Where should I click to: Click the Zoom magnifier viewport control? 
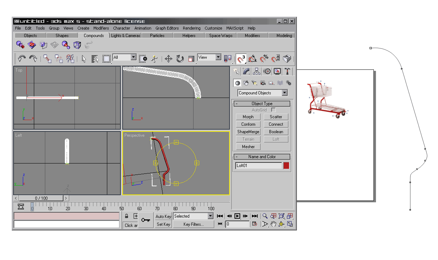pos(265,216)
